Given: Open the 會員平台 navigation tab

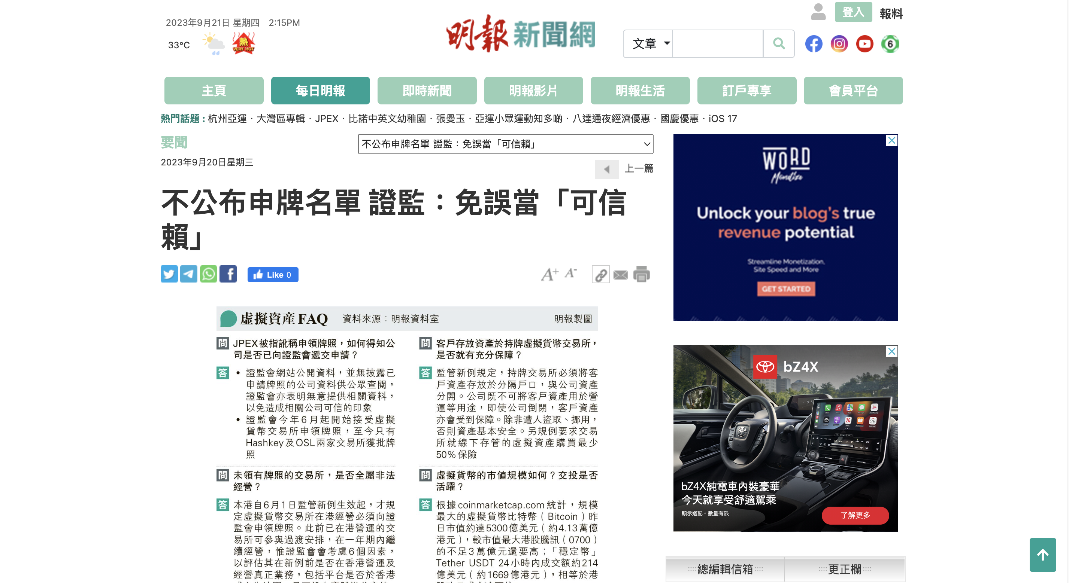Looking at the screenshot, I should 854,91.
